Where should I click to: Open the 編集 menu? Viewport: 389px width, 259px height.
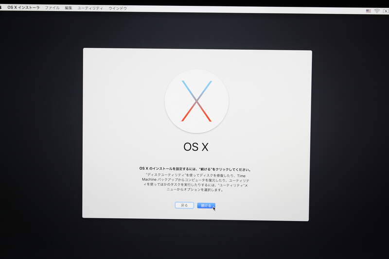69,8
